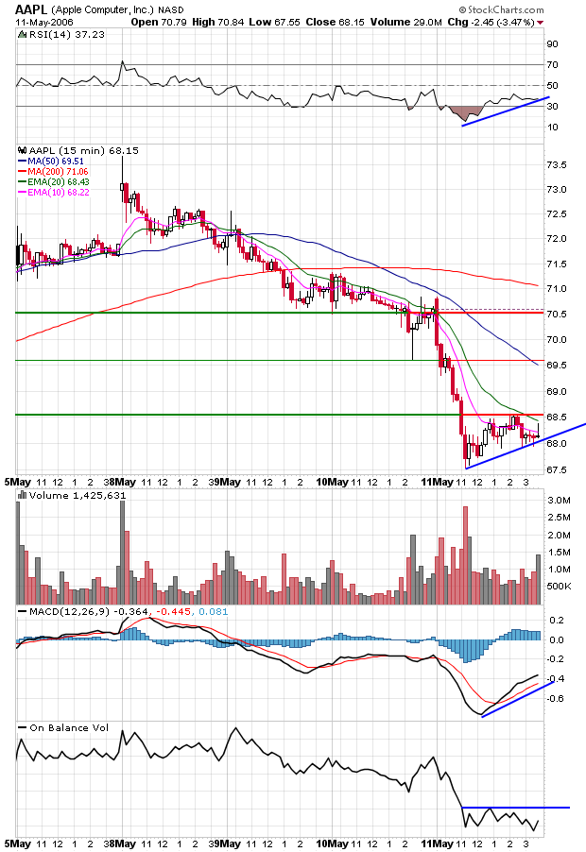The width and height of the screenshot is (586, 852).
Task: Click the High 70.84 value
Action: coord(218,22)
